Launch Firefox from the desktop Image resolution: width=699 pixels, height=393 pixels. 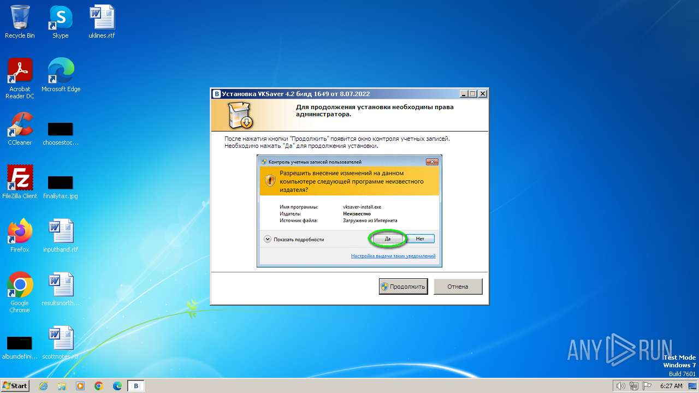(x=20, y=236)
